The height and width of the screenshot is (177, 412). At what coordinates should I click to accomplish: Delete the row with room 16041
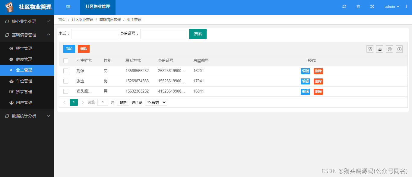coord(318,92)
